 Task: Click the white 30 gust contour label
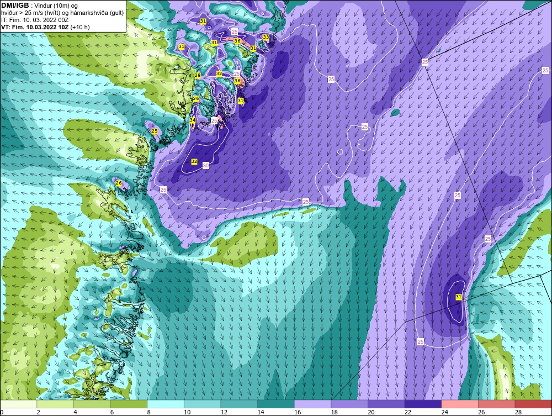pyautogui.click(x=206, y=166)
